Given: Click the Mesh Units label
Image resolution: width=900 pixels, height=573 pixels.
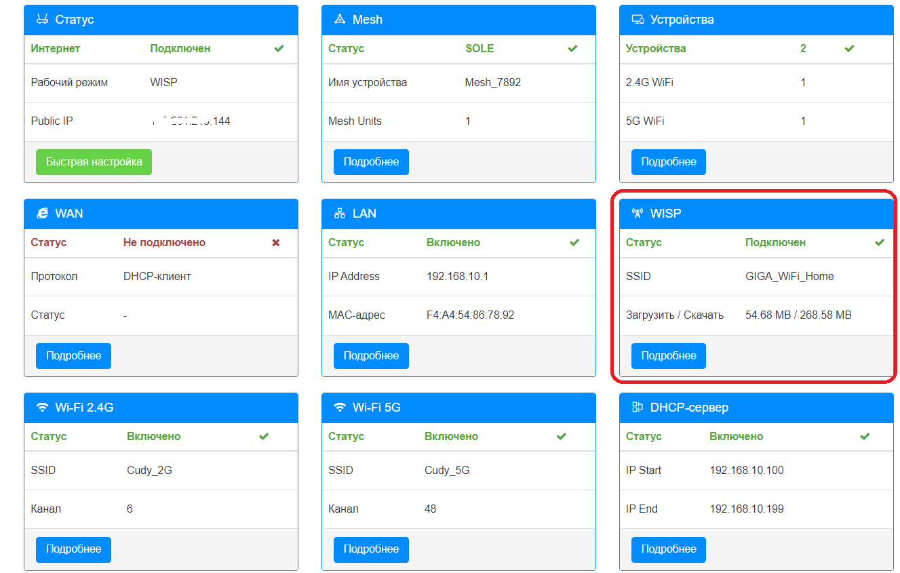Looking at the screenshot, I should point(355,121).
